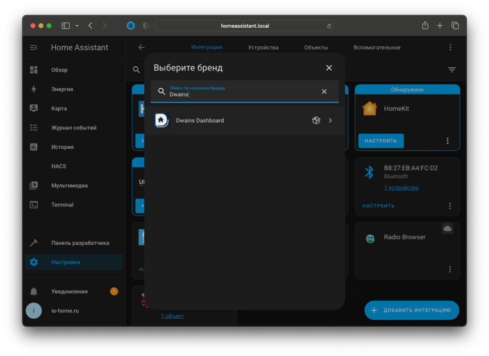This screenshot has height=356, width=489.
Task: Go back in Safari history
Action: click(90, 26)
